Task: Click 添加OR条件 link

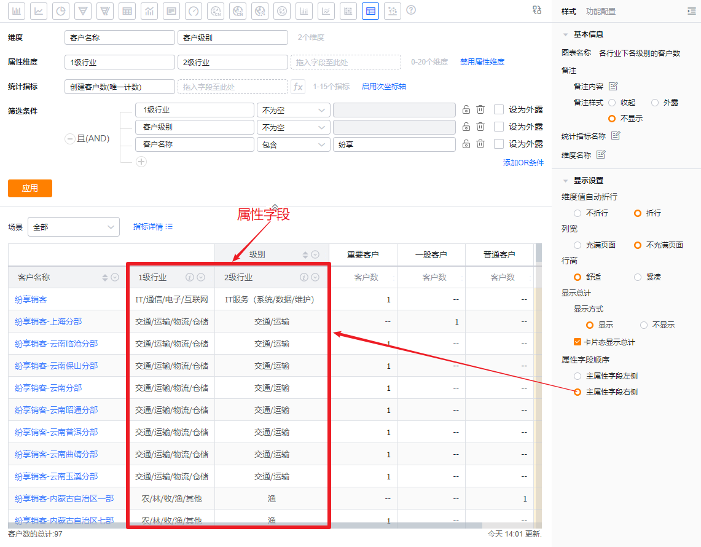Action: coord(523,162)
